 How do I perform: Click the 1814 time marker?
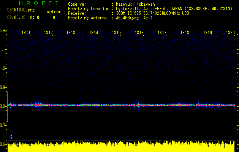pyautogui.click(x=93, y=32)
